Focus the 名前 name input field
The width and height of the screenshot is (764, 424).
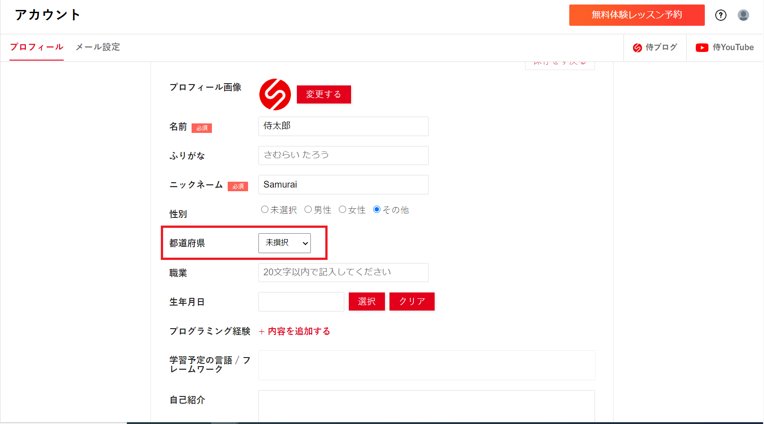click(343, 126)
